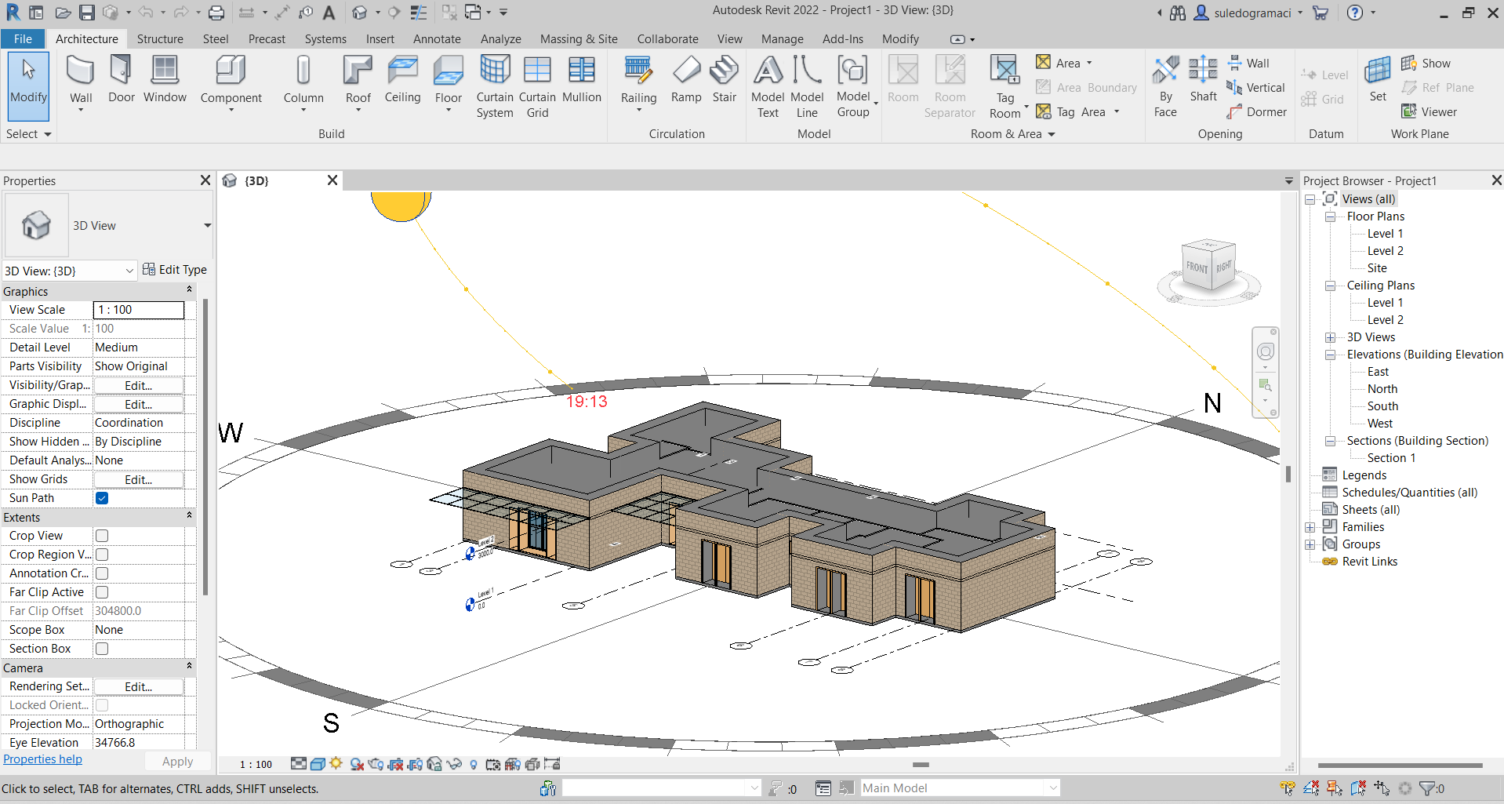
Task: Collapse the Floor Plans node
Action: [x=1330, y=216]
